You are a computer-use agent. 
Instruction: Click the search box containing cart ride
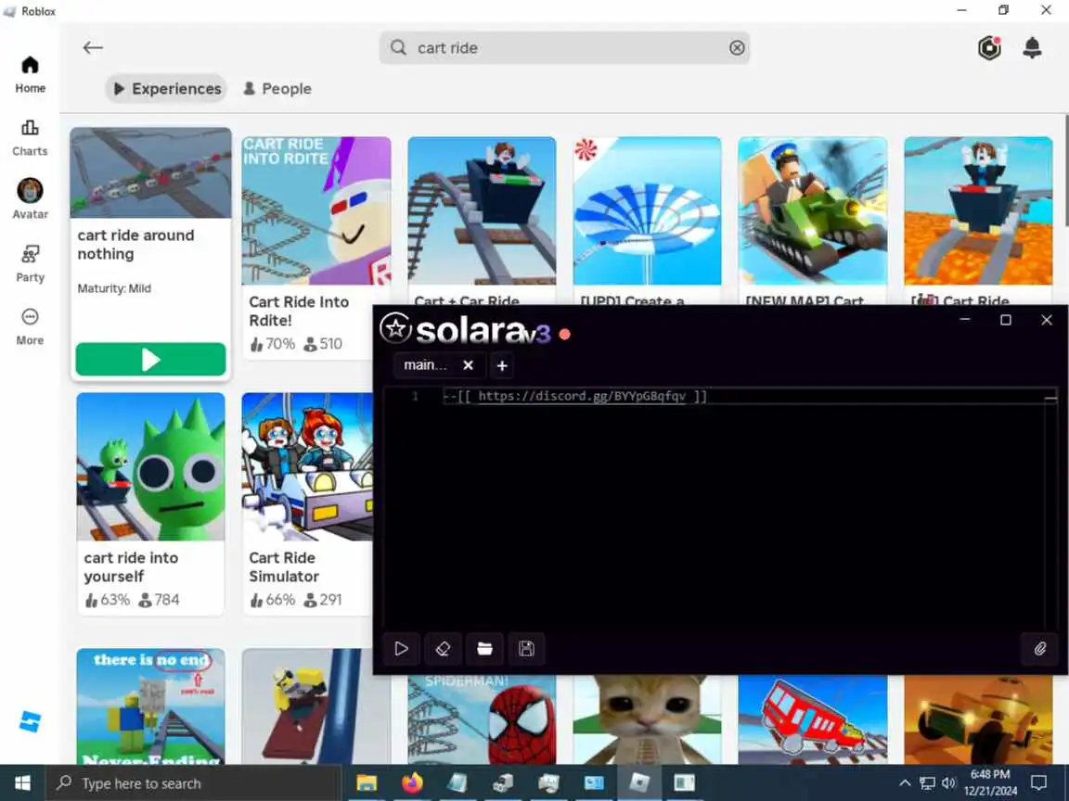click(564, 47)
